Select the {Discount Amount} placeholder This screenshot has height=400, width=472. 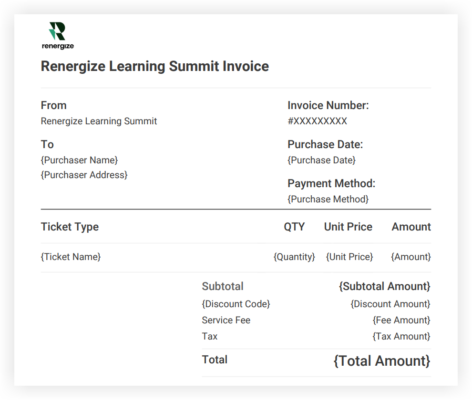click(x=390, y=304)
